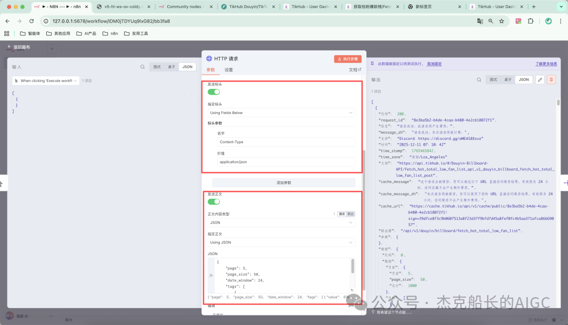Search in the input panel
Viewport: 568px width, 325px height.
point(143,67)
